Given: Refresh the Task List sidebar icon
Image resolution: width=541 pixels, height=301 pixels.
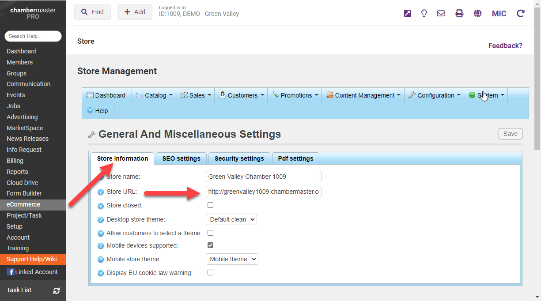Looking at the screenshot, I should pos(57,290).
